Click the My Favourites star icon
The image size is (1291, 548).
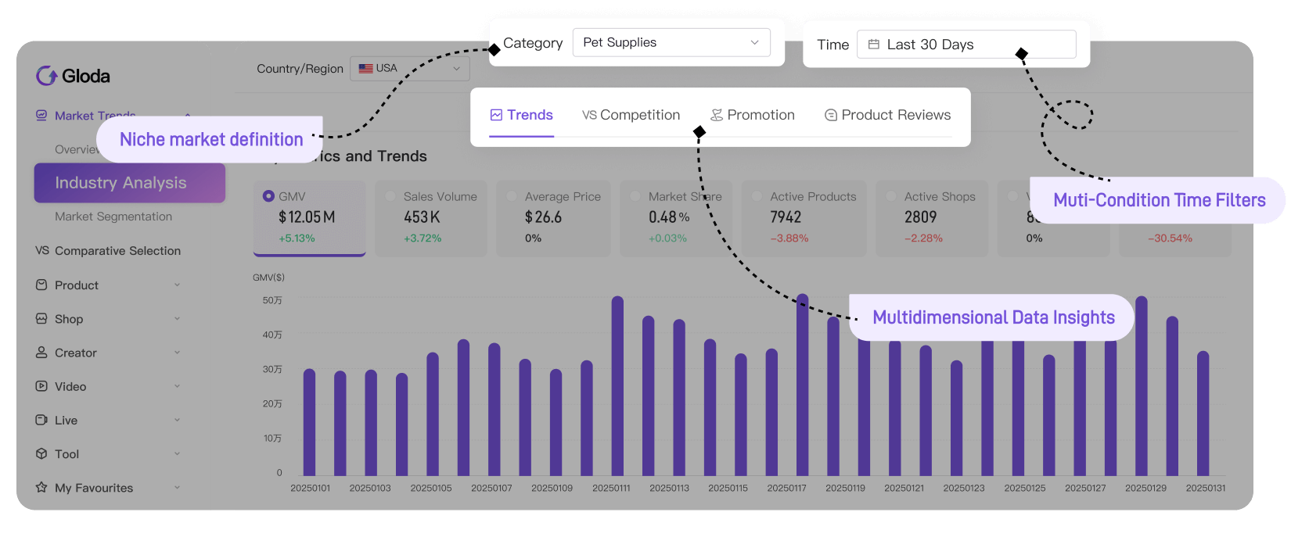pos(41,487)
